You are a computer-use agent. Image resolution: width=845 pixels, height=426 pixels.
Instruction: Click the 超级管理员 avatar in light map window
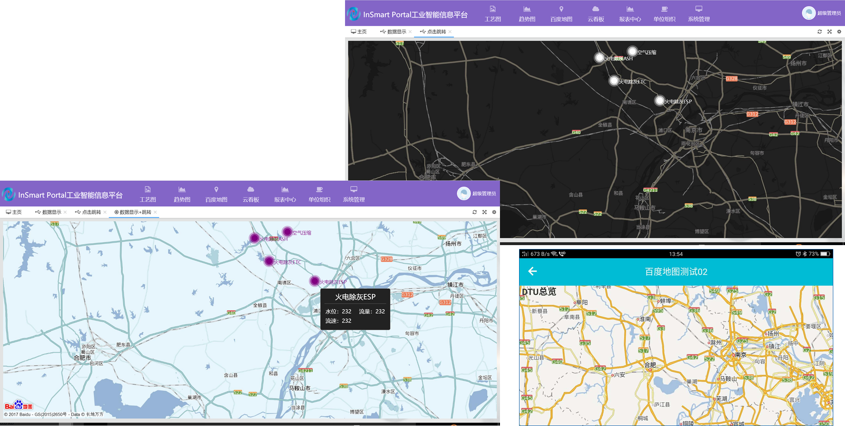point(464,193)
